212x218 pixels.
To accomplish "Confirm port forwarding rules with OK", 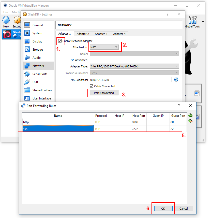I will 163,208.
